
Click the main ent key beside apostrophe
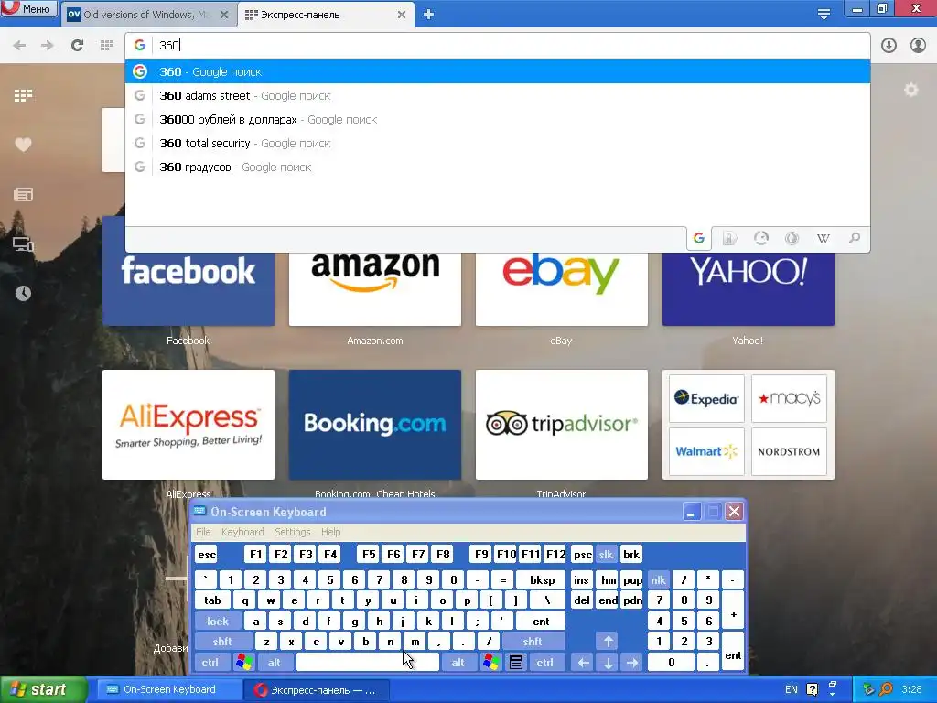tap(541, 622)
